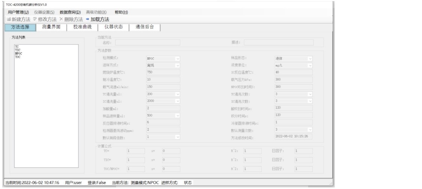Click the TC row x+ intercept field
This screenshot has width=422, height=189.
tap(171, 151)
